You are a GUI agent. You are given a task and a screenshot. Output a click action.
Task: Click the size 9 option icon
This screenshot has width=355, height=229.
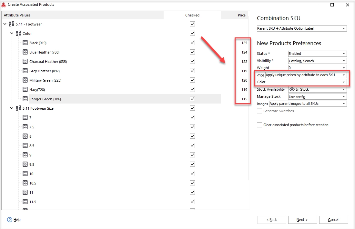(x=25, y=155)
